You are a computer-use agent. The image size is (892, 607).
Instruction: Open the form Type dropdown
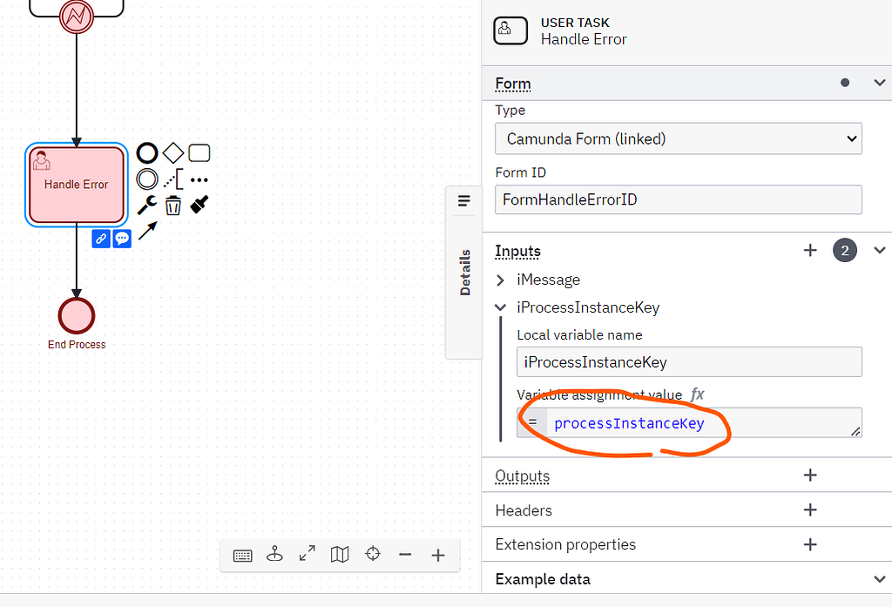679,138
